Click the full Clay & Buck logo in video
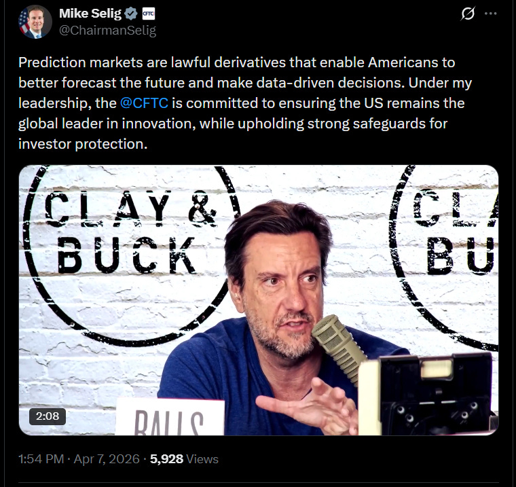This screenshot has height=487, width=516. (130, 255)
